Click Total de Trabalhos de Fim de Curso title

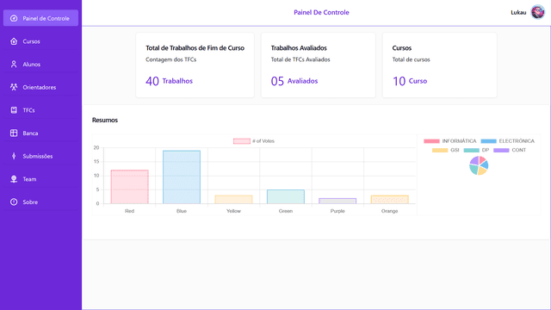[x=195, y=48]
